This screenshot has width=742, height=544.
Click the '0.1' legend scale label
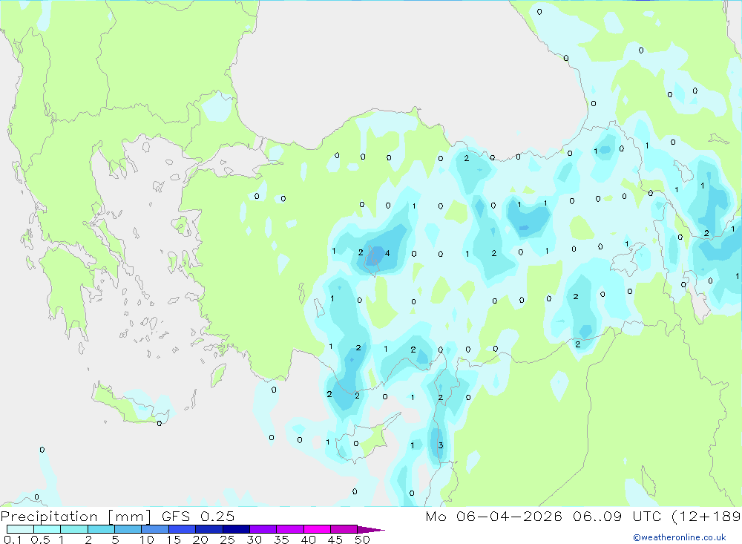13,540
